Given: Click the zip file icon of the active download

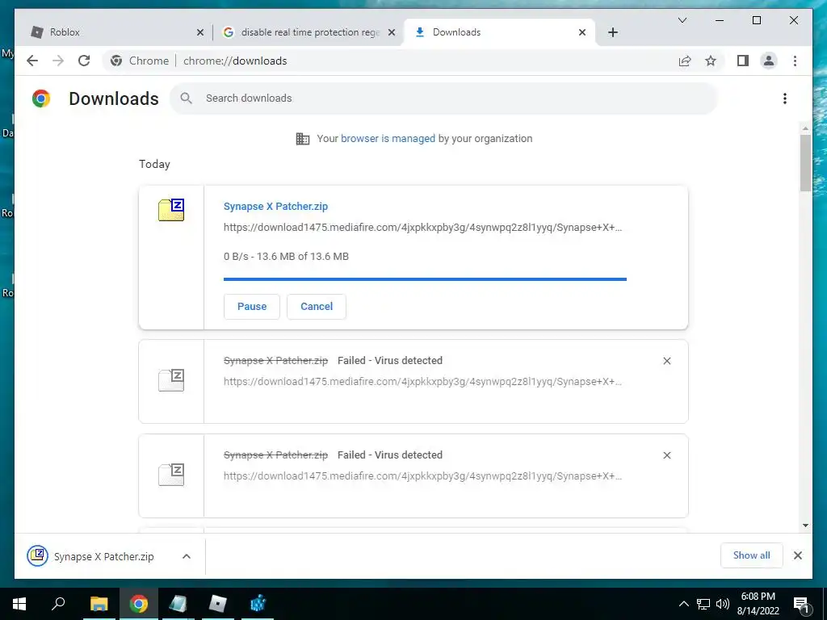Looking at the screenshot, I should 171,210.
